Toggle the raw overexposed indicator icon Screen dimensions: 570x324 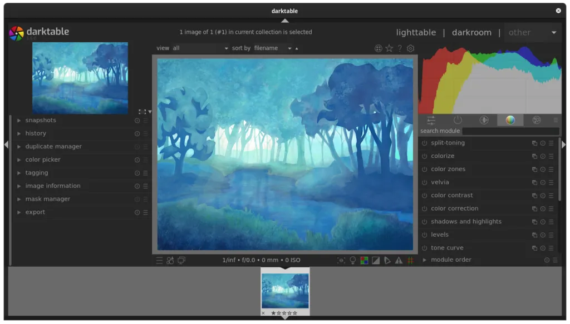pyautogui.click(x=364, y=260)
